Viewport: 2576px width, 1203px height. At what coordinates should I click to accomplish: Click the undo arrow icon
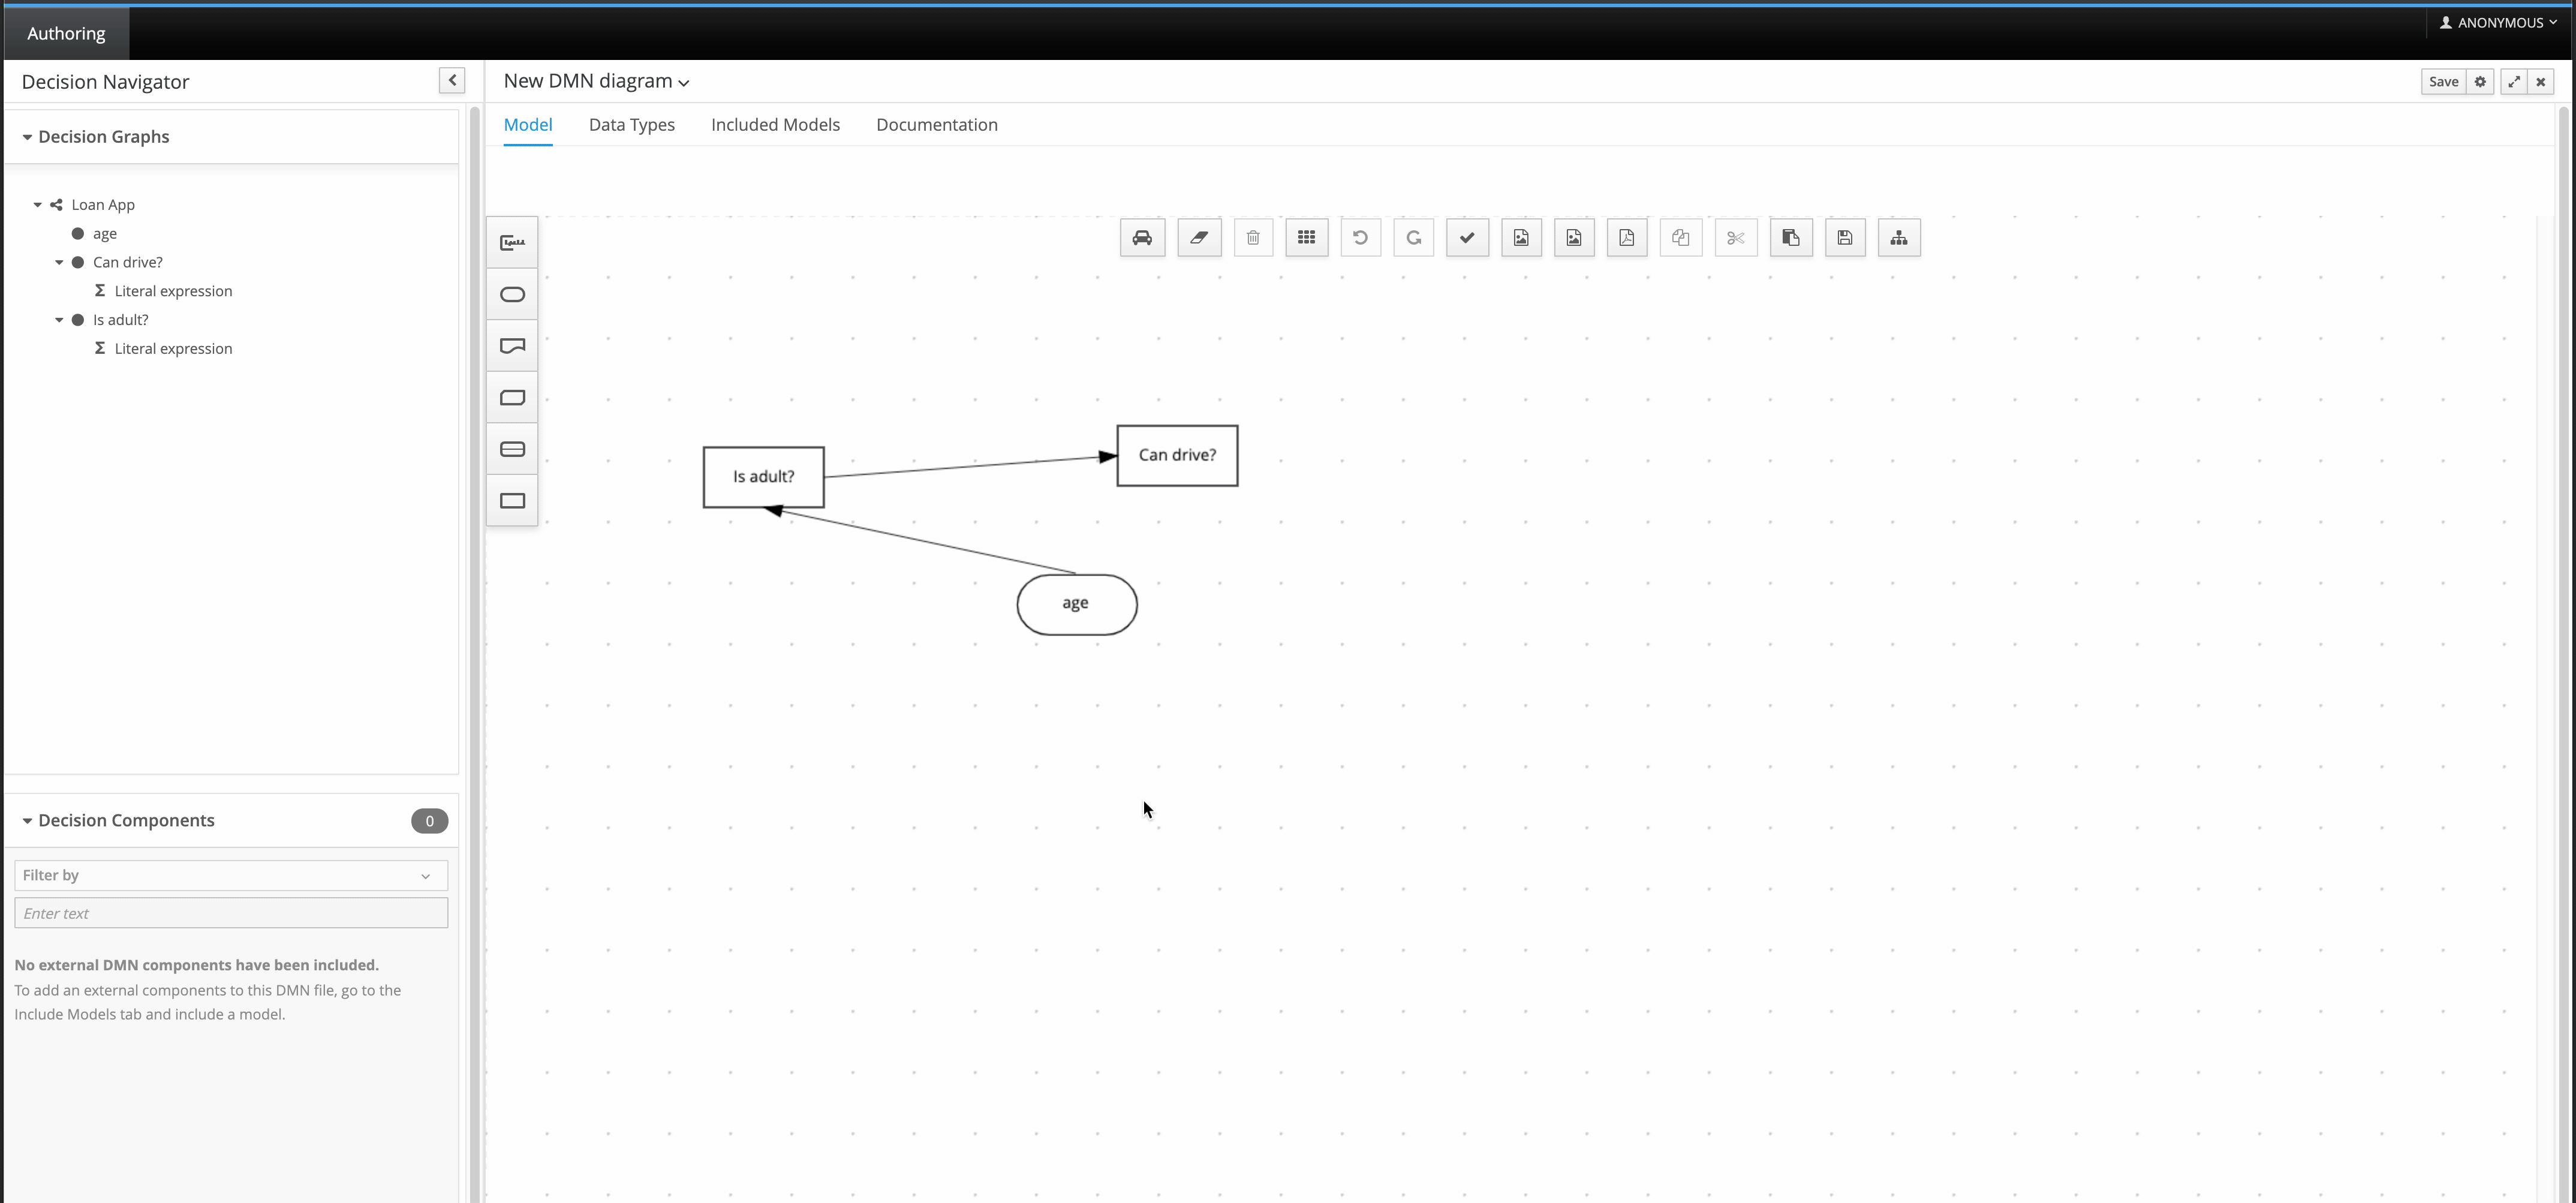pyautogui.click(x=1360, y=238)
